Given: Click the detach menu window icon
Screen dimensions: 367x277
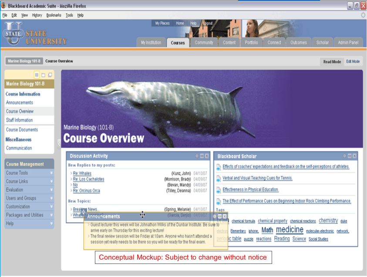Looking at the screenshot, I should click(50, 75).
